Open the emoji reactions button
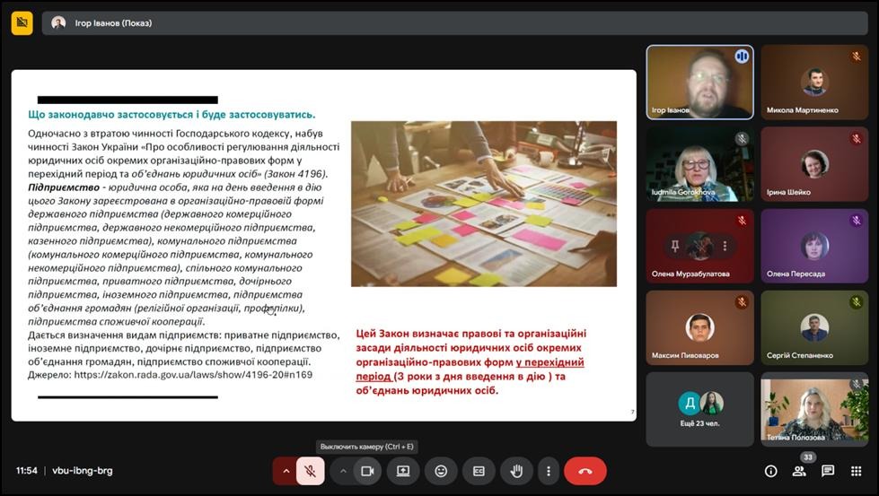The width and height of the screenshot is (879, 496). pyautogui.click(x=441, y=471)
